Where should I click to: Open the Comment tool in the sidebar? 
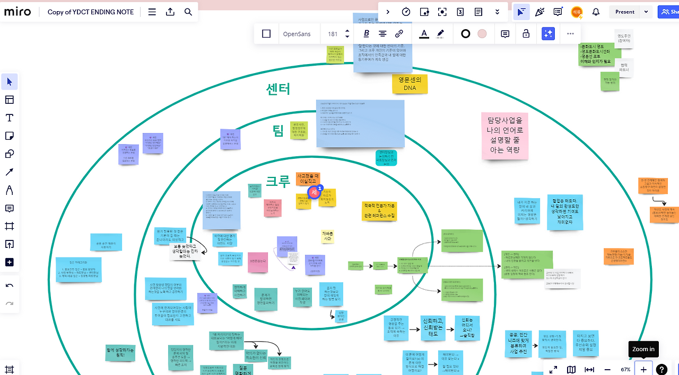[x=9, y=208]
